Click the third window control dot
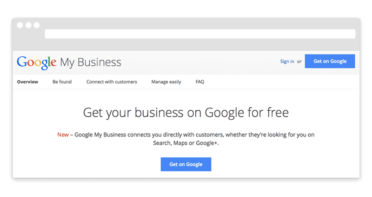This screenshot has width=372, height=197. 37,25
